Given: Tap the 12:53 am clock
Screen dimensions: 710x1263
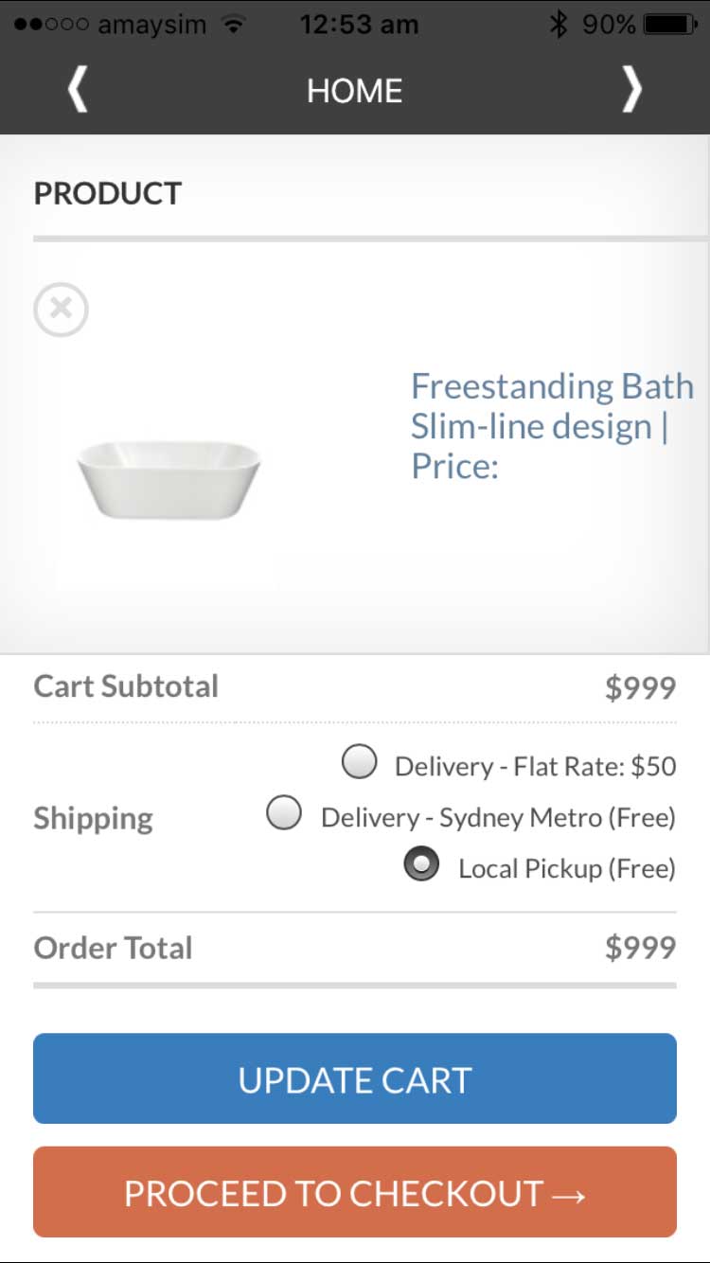Looking at the screenshot, I should [359, 25].
